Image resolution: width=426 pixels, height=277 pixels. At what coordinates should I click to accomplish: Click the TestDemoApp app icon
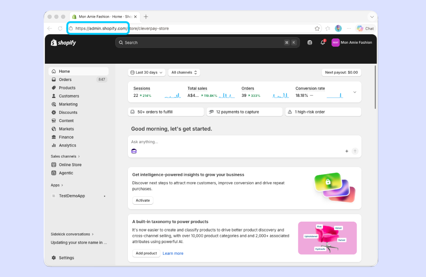coord(54,196)
